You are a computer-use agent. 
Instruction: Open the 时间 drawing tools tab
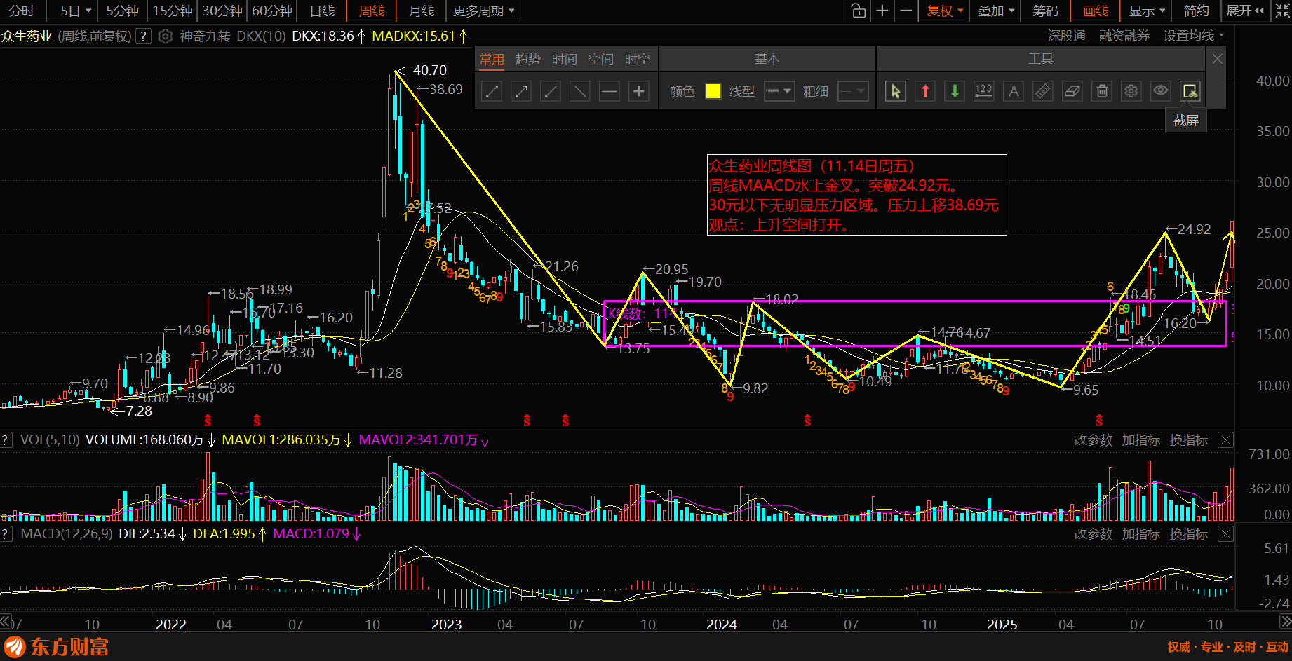click(565, 60)
